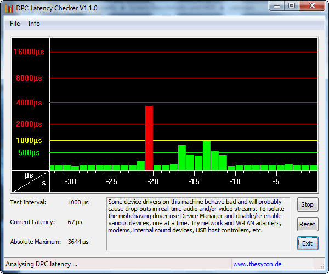The width and height of the screenshot is (329, 274).
Task: Click the Absolute Maximum label
Action: click(36, 242)
